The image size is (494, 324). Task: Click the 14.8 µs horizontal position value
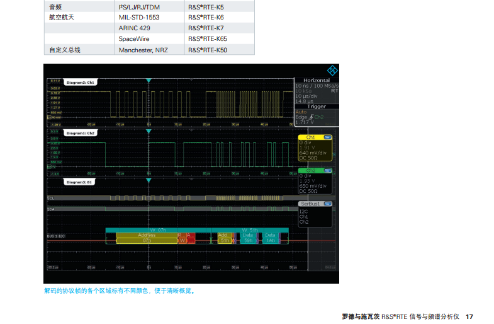point(304,101)
